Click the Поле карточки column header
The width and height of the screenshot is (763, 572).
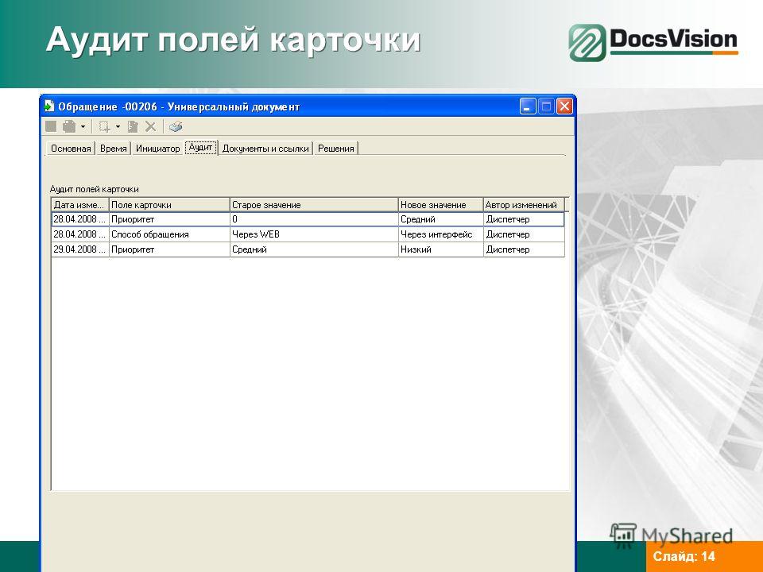[169, 205]
